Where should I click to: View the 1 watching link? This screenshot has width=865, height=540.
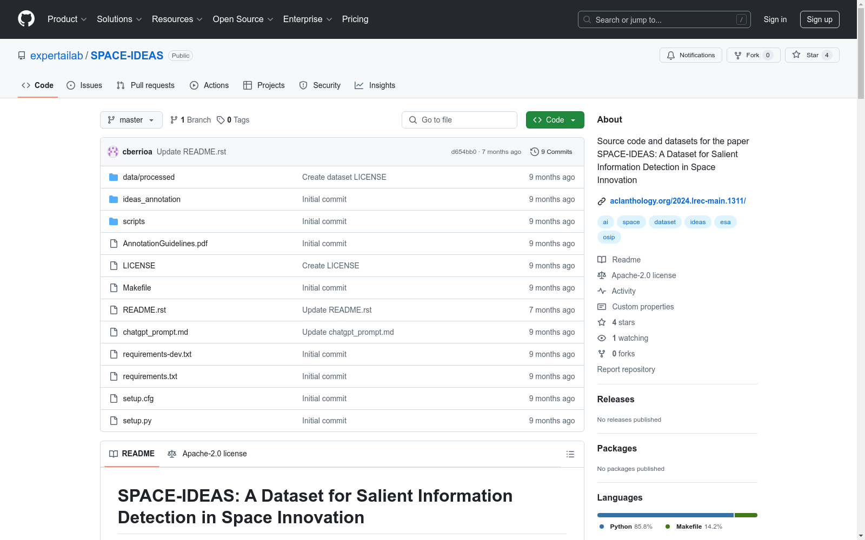(623, 338)
